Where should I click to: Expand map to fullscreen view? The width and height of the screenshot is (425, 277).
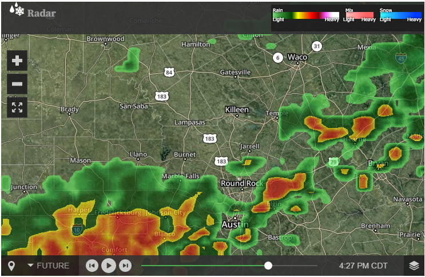[17, 107]
